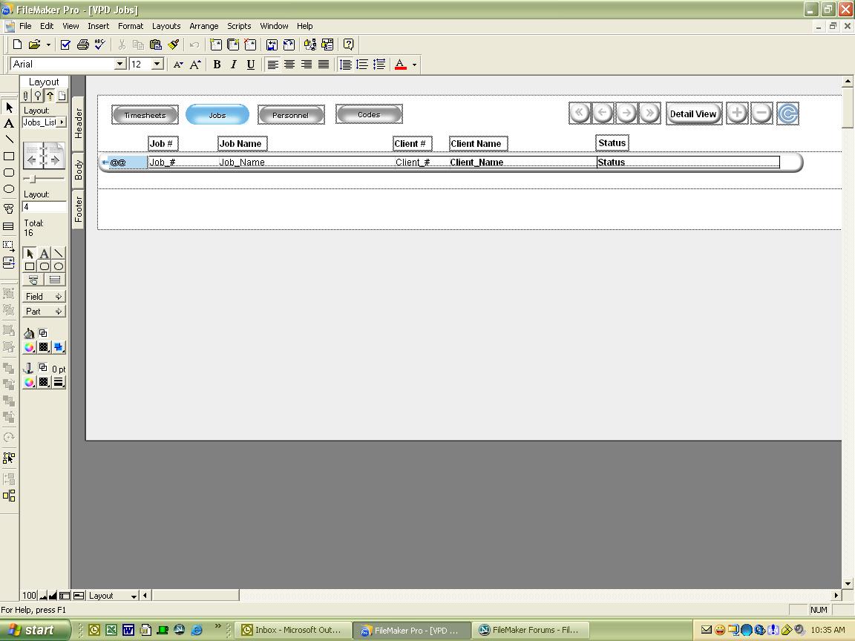Toggle Underline text formatting
Screen dimensions: 855x641
(251, 65)
